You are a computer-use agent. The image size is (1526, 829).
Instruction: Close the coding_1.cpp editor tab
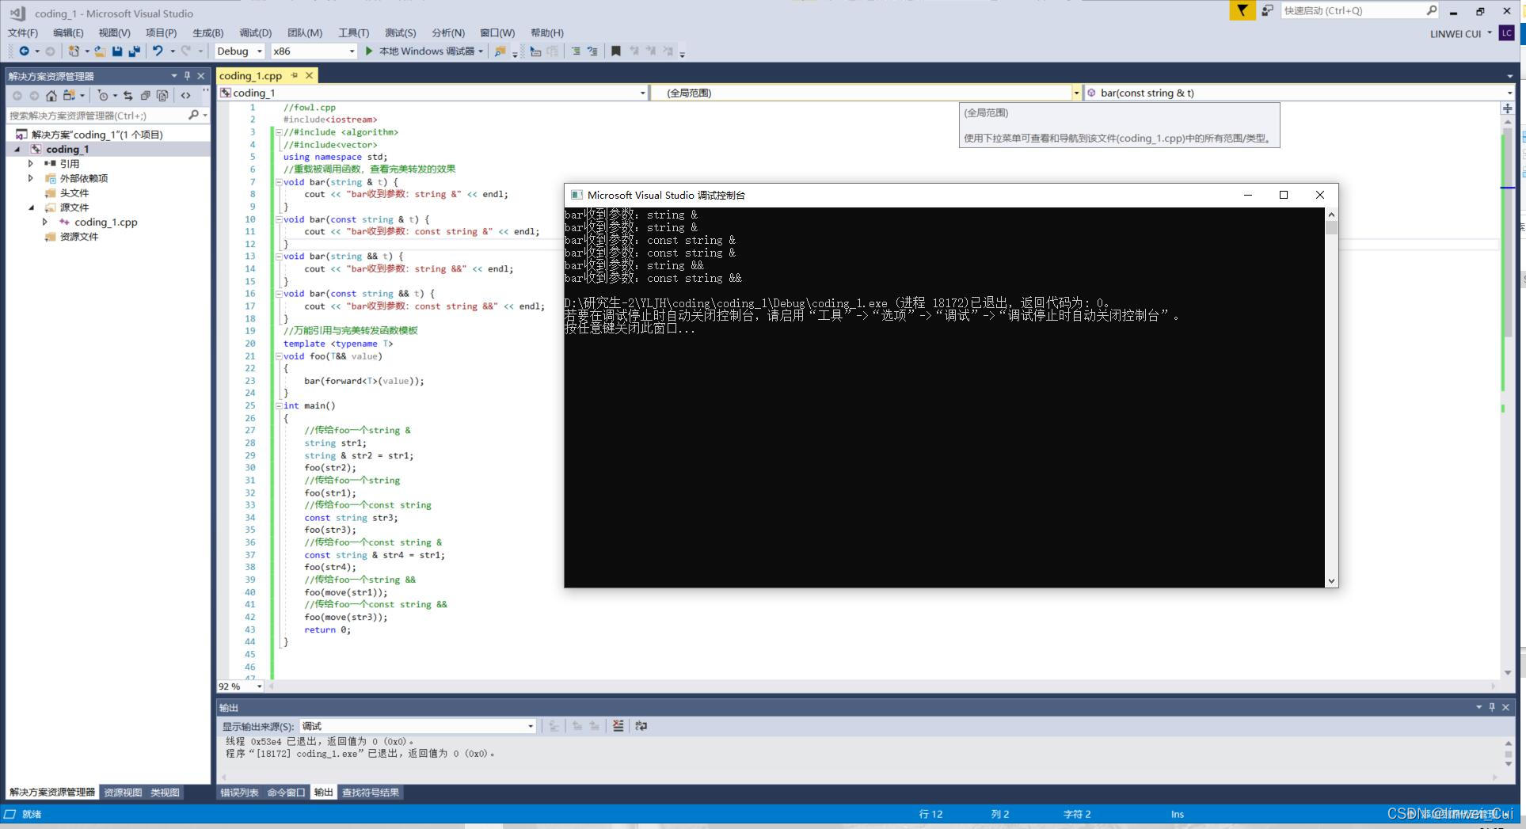pos(309,75)
